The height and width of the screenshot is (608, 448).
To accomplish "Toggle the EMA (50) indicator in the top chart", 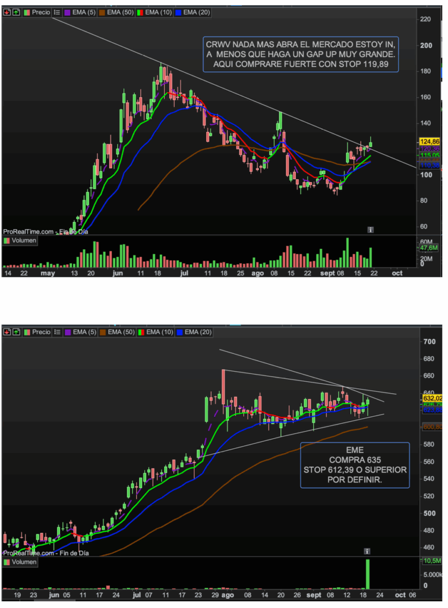I will click(x=119, y=12).
